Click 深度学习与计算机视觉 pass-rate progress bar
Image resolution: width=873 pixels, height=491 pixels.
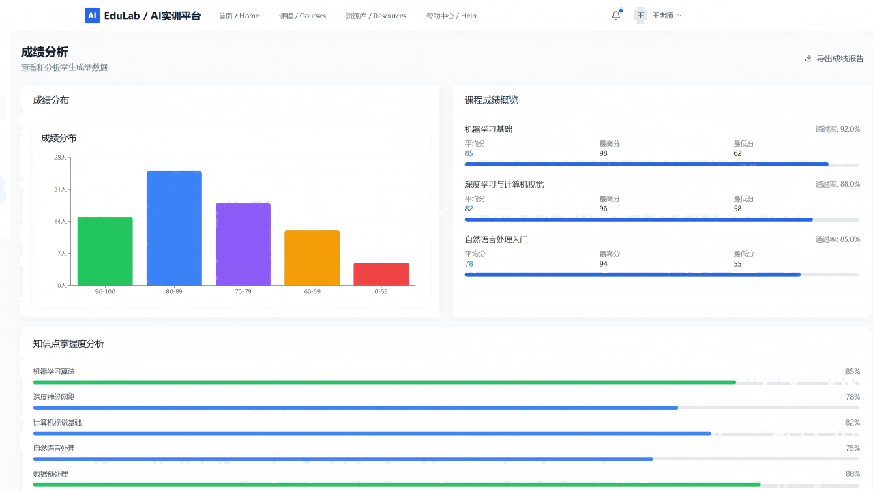(x=662, y=220)
